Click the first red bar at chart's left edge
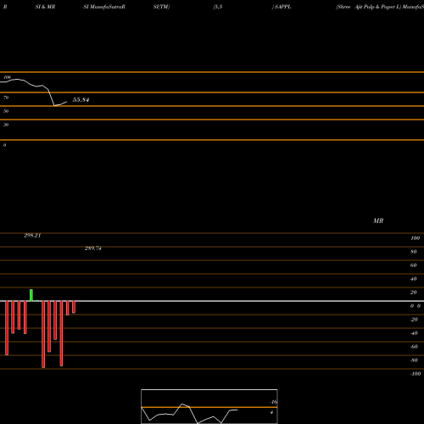This screenshot has height=424, width=424. (x=7, y=328)
